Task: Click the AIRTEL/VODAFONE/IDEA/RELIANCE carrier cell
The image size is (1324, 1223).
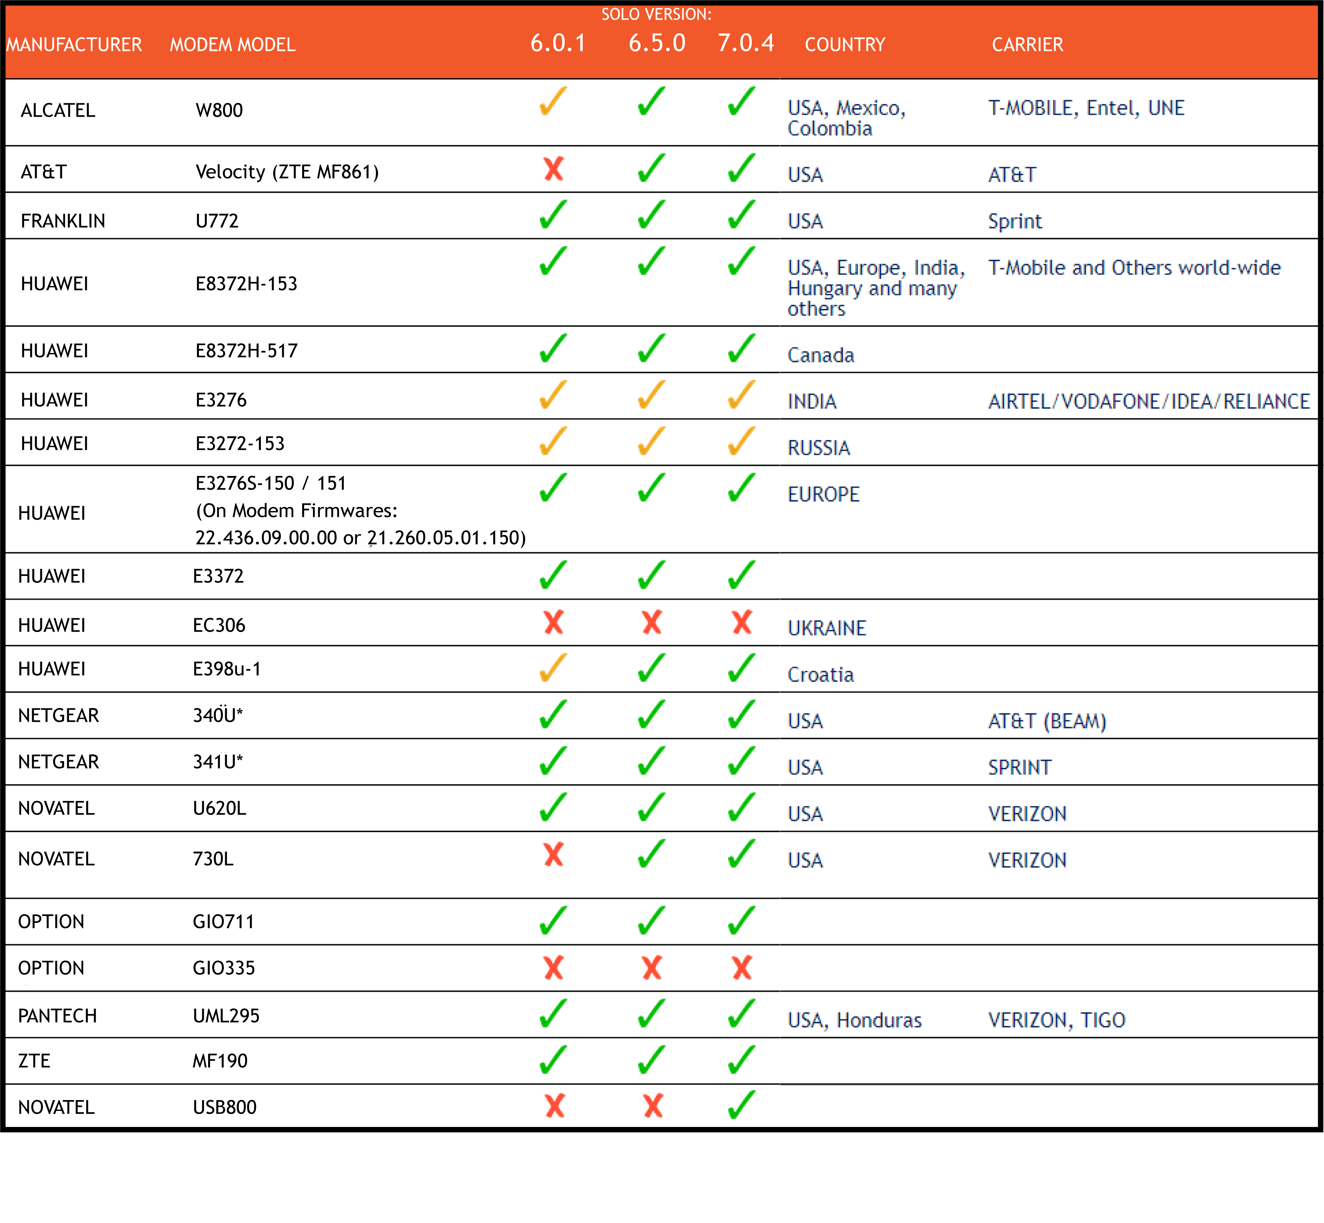Action: coord(1149,402)
